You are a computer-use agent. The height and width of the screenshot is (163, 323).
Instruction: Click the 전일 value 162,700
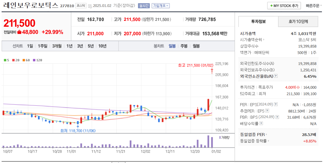pos(95,20)
